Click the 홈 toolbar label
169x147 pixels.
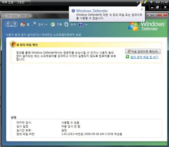pos(28,24)
